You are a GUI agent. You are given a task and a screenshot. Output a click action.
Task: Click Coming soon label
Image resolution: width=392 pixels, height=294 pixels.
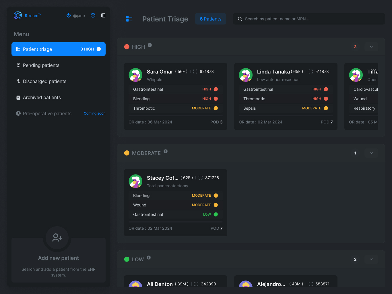point(94,113)
